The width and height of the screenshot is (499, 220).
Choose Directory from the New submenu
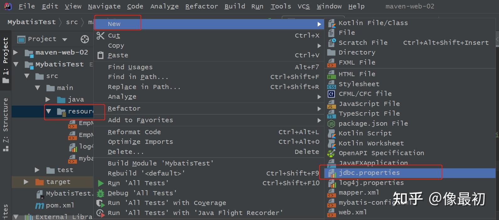(x=357, y=52)
